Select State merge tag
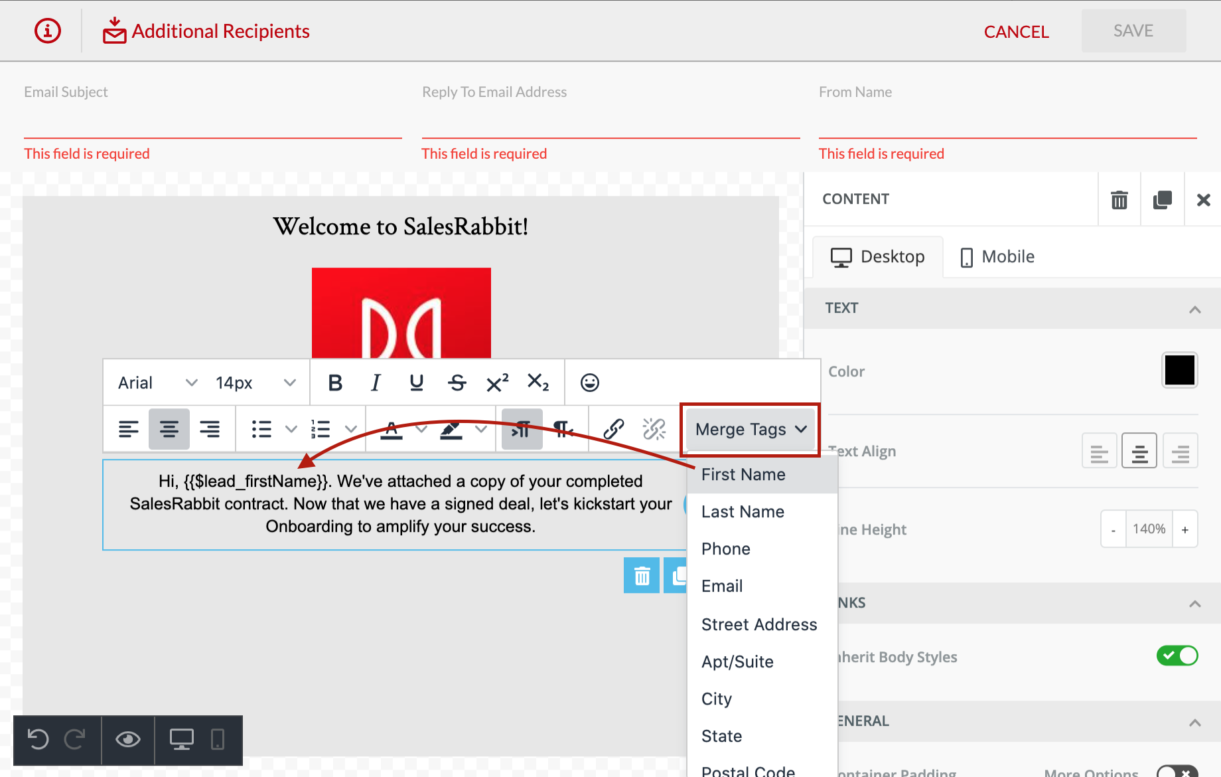1221x777 pixels. click(762, 736)
